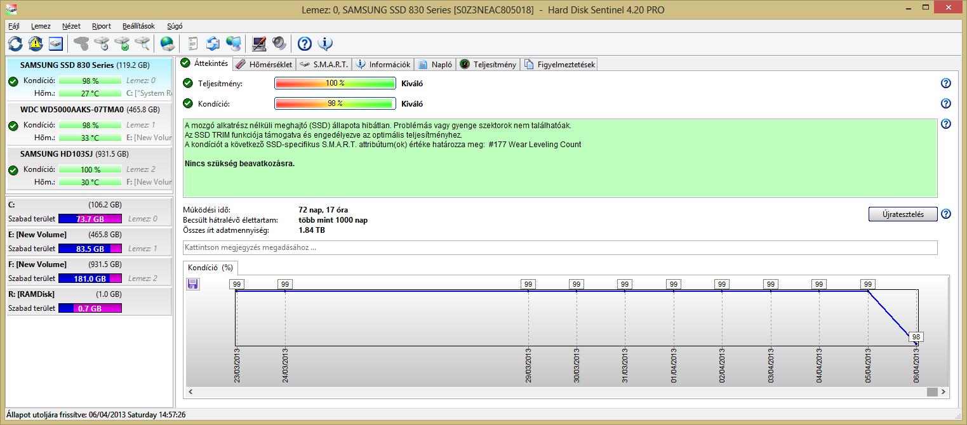Image resolution: width=967 pixels, height=425 pixels.
Task: Click the disk with clock test icon
Action: 101,43
